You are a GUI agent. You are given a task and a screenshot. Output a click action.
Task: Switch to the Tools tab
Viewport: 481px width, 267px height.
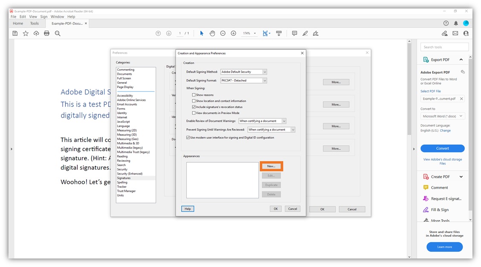coord(35,23)
